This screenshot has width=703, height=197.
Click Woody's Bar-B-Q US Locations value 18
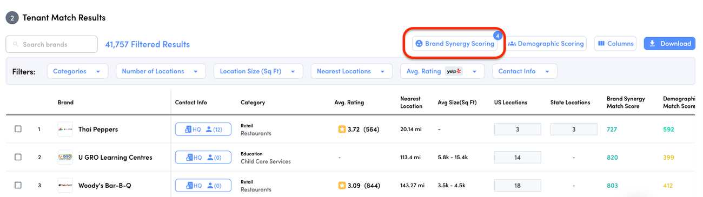pos(518,186)
